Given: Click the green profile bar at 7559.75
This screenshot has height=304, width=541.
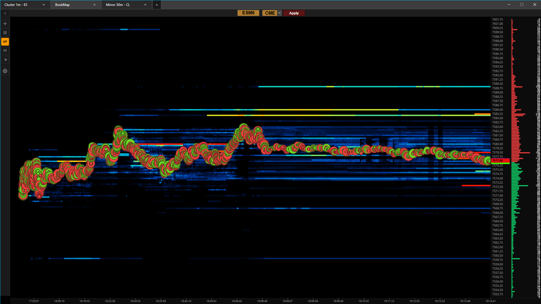Looking at the screenshot, I should (516, 259).
